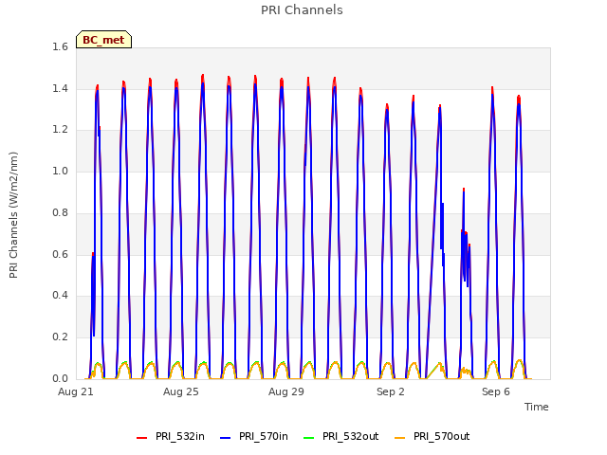Click the Sep 2 x-axis tick label
607x455 pixels.
tap(391, 391)
